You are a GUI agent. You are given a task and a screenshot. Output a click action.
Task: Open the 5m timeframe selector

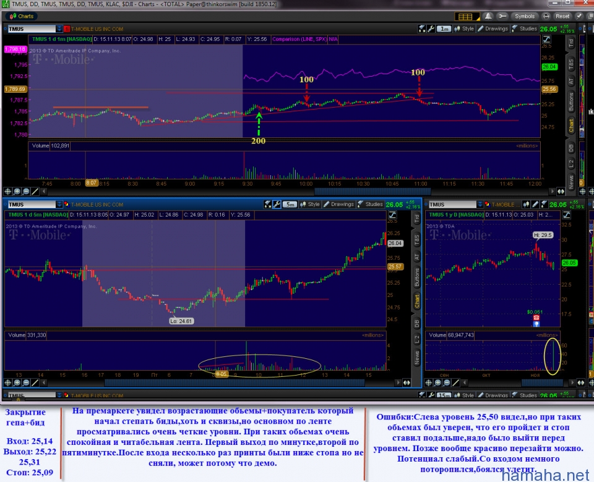[290, 205]
